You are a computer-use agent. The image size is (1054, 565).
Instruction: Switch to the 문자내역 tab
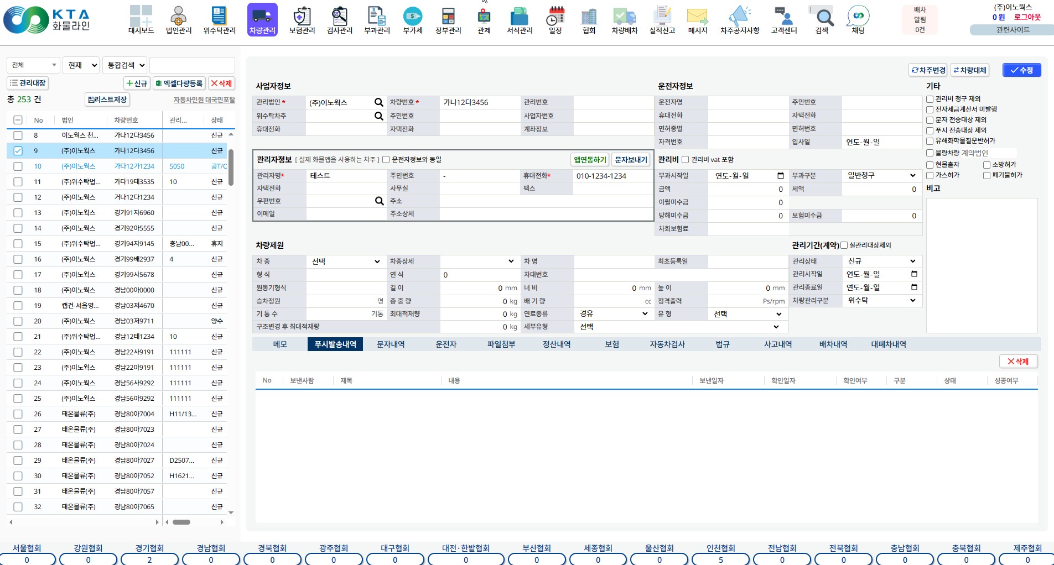point(391,344)
